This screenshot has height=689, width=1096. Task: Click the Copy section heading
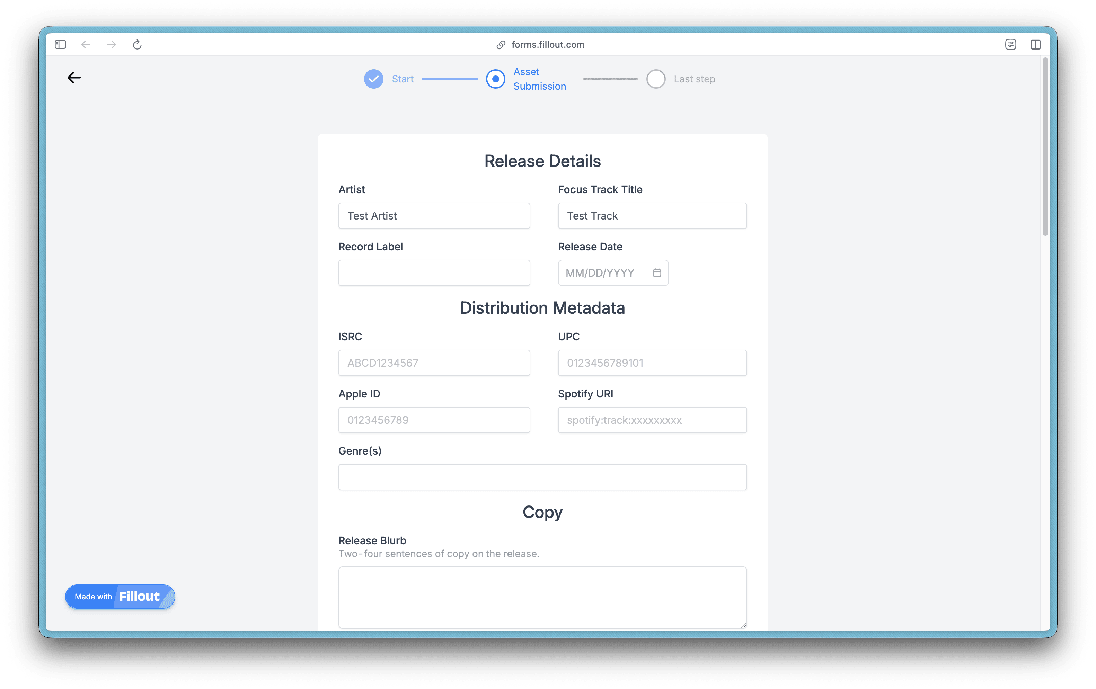point(542,512)
